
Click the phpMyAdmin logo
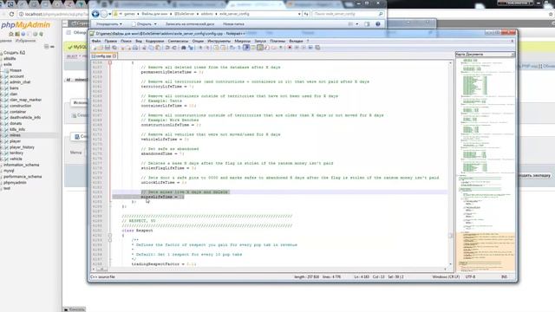tap(25, 25)
